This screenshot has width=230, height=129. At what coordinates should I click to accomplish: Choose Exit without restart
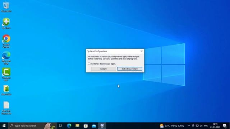click(130, 69)
